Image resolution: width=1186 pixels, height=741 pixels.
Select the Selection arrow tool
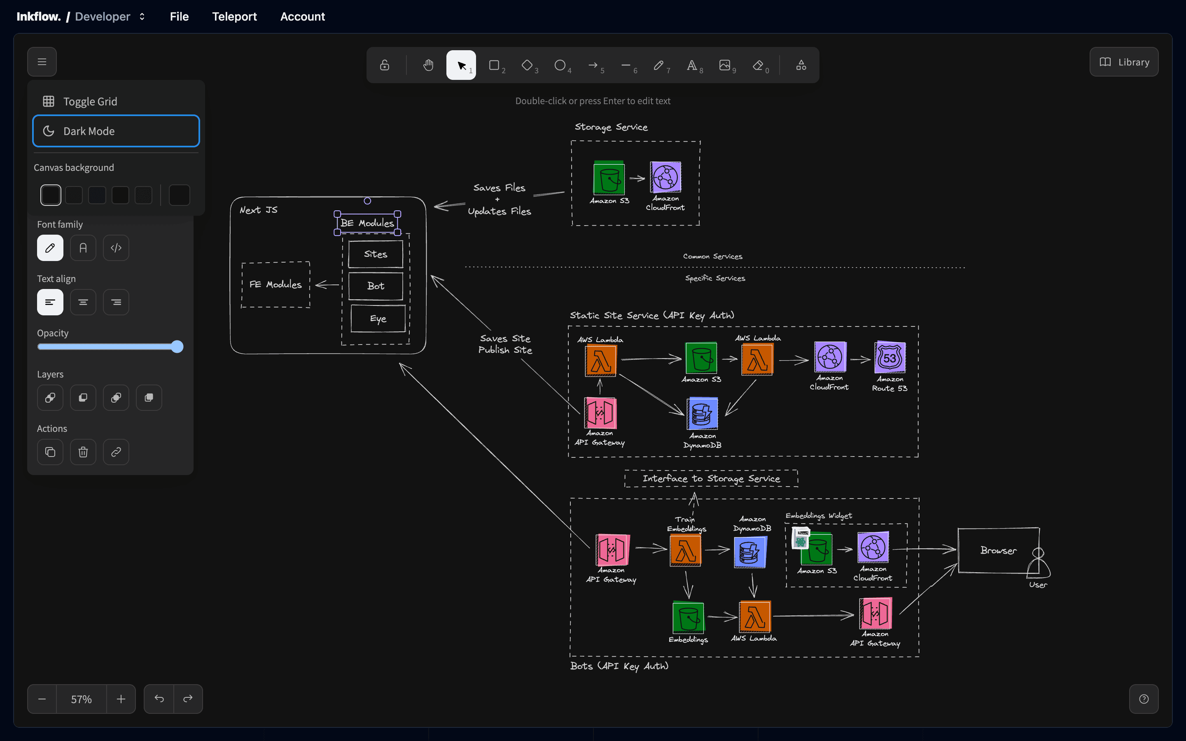pyautogui.click(x=461, y=65)
